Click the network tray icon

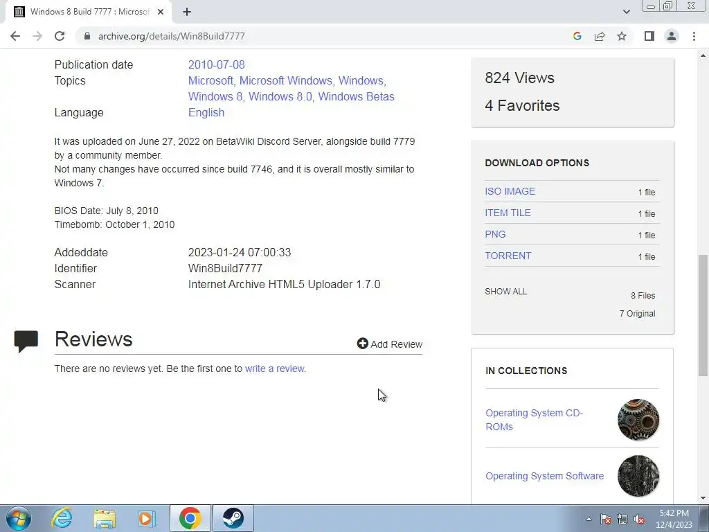tap(622, 519)
